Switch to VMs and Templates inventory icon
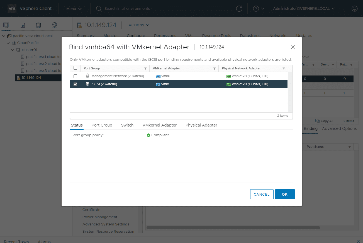Image resolution: width=363 pixels, height=243 pixels. coord(22,25)
